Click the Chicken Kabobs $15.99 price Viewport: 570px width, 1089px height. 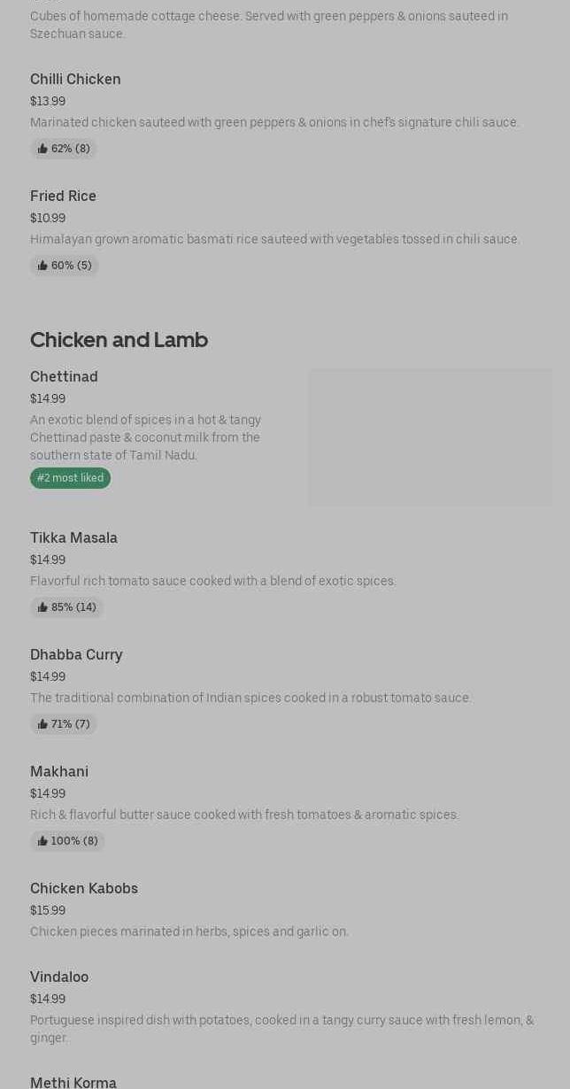48,910
